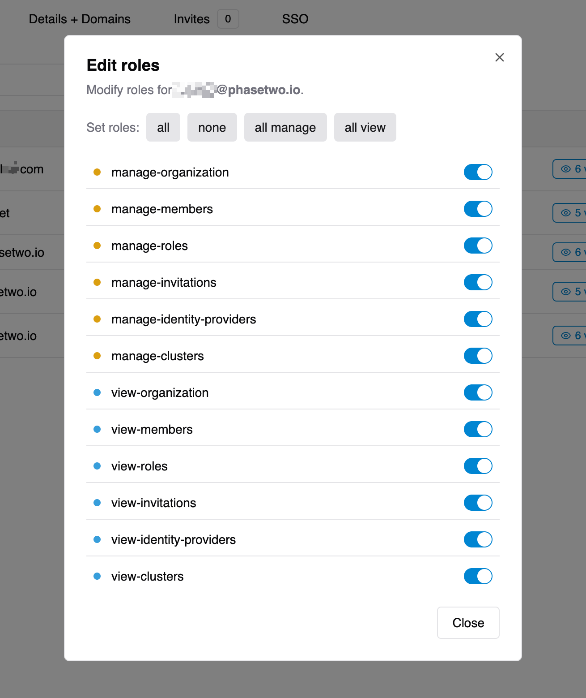
Task: Click the Close button
Action: [x=468, y=623]
